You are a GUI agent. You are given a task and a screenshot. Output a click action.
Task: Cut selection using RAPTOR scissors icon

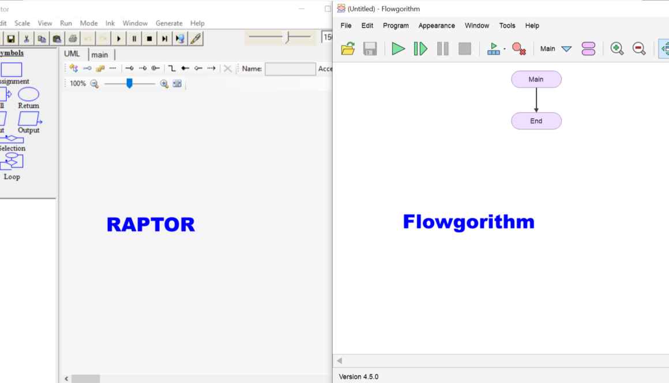tap(26, 39)
